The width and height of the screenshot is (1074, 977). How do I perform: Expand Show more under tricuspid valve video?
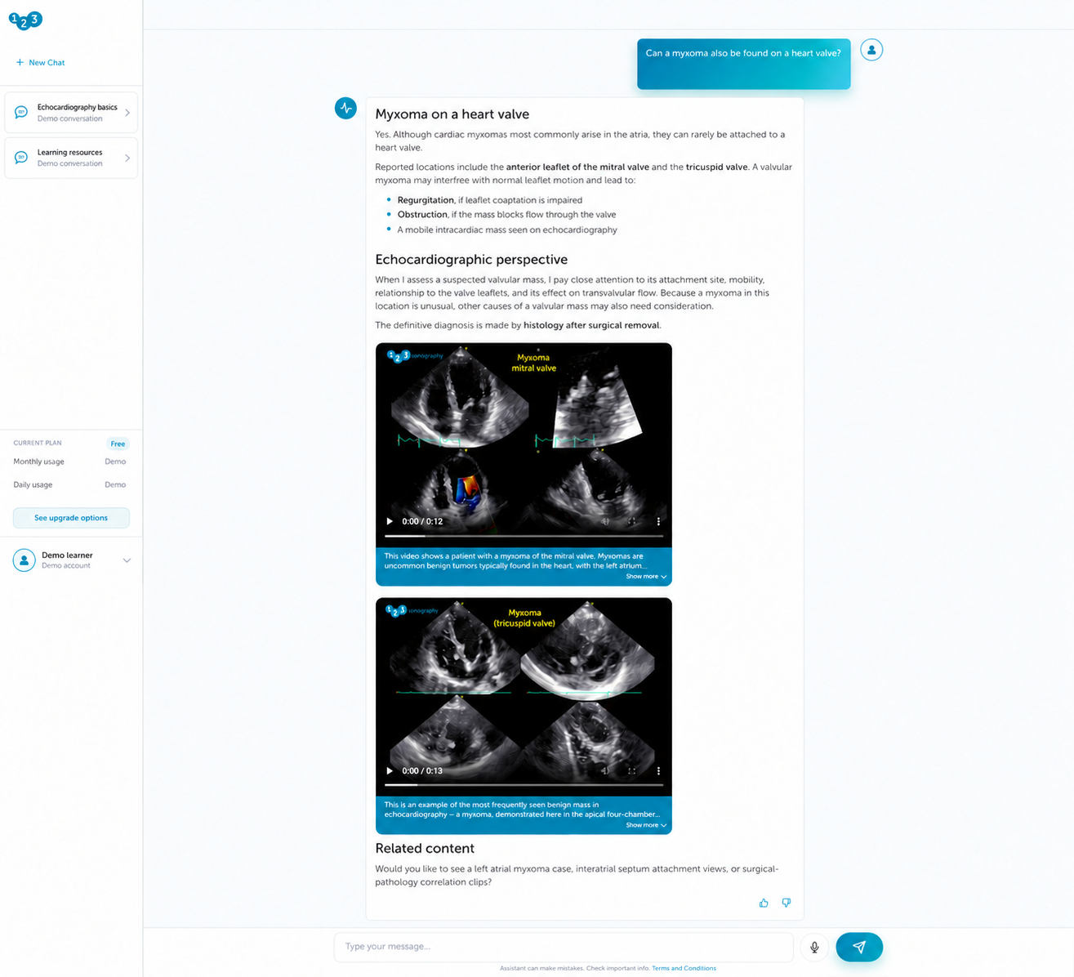pos(646,825)
